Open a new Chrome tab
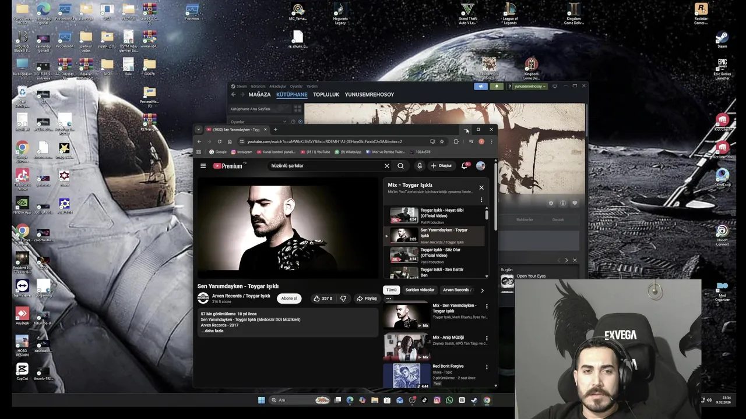 [275, 129]
